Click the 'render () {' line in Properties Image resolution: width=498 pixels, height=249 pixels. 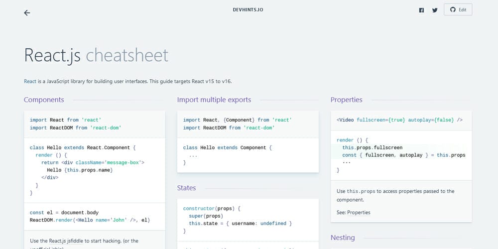point(352,140)
